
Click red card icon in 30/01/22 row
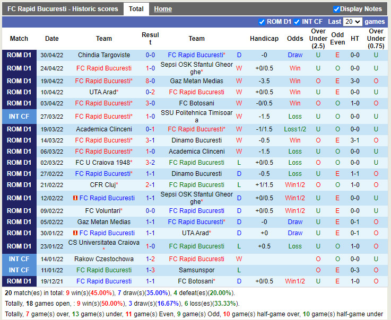tap(75, 233)
